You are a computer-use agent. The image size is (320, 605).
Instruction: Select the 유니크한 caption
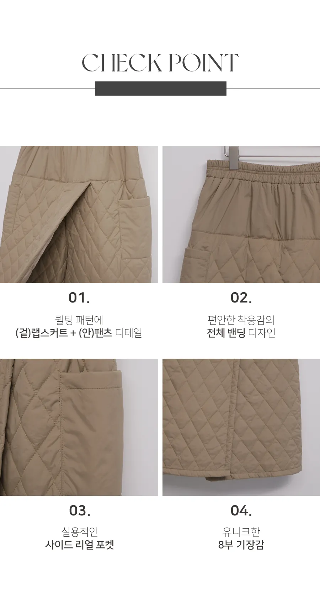point(241,532)
